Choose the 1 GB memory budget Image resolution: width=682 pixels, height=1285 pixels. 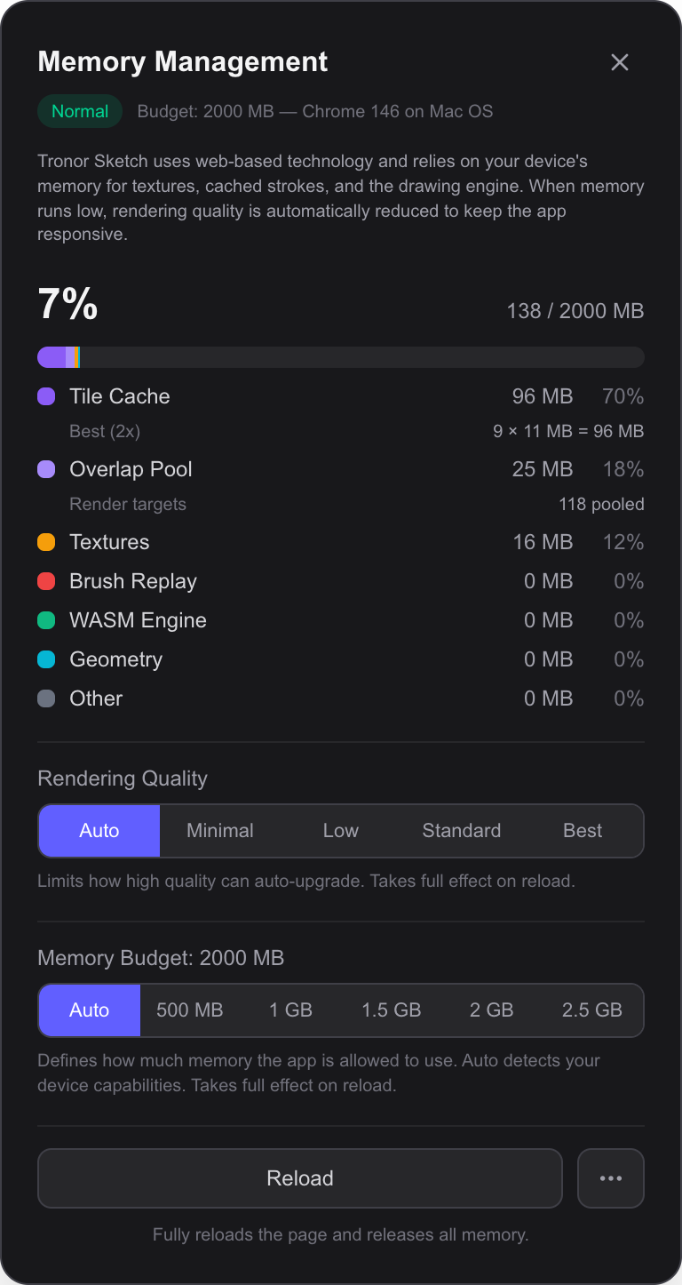point(290,1010)
